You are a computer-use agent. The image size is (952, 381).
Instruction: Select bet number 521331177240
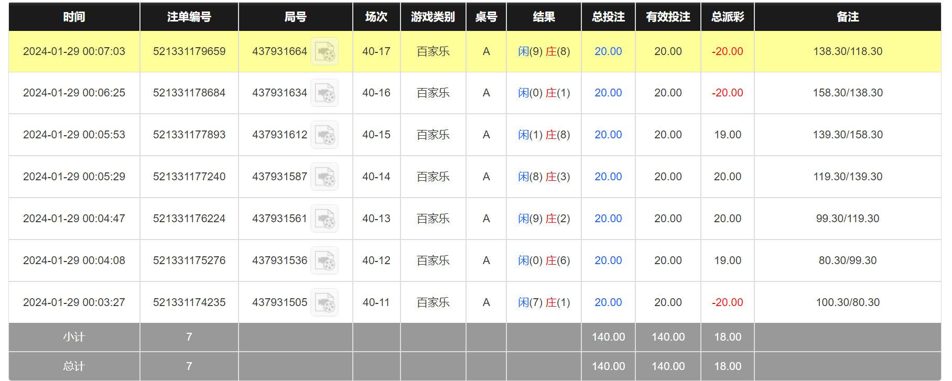tap(189, 177)
